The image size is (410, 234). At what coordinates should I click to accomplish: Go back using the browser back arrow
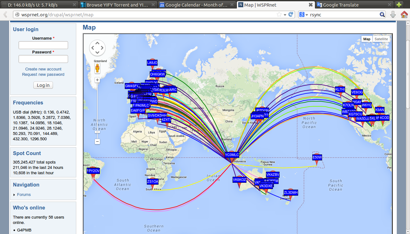6,15
